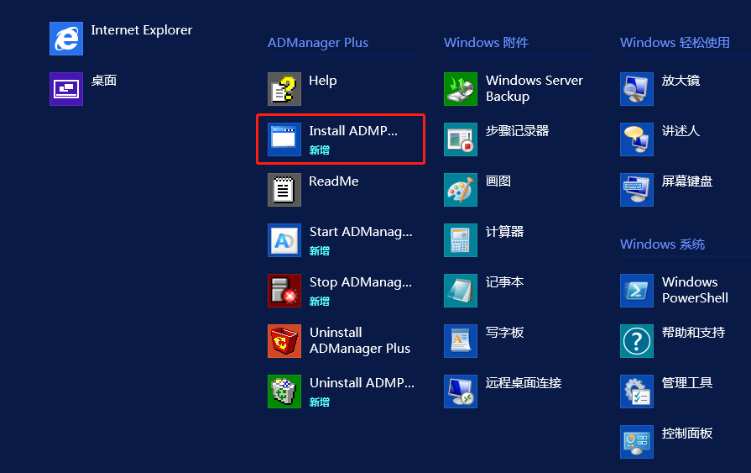Open the 画图 paint palette icon

461,190
